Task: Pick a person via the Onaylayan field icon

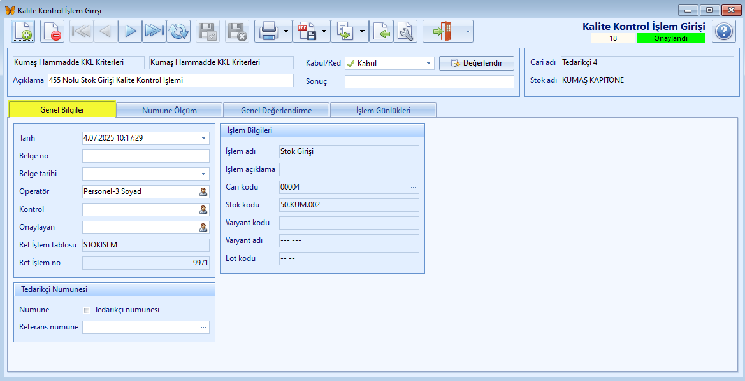Action: point(203,227)
